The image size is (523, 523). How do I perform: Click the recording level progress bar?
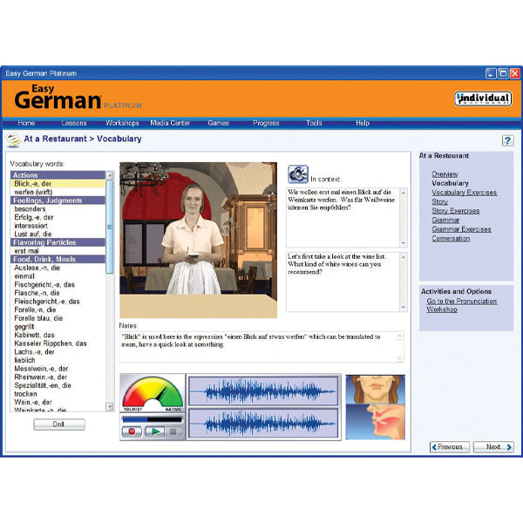point(152,419)
